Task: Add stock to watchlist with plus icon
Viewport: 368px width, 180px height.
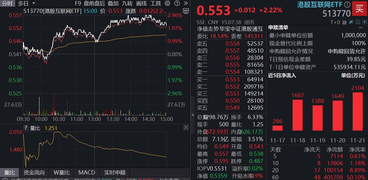Action: click(364, 22)
